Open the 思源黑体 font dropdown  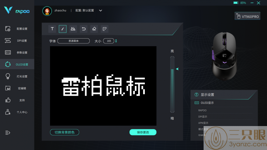point(73,41)
